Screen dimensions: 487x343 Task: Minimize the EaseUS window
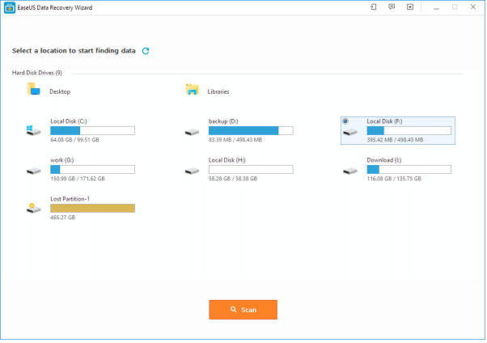point(436,7)
